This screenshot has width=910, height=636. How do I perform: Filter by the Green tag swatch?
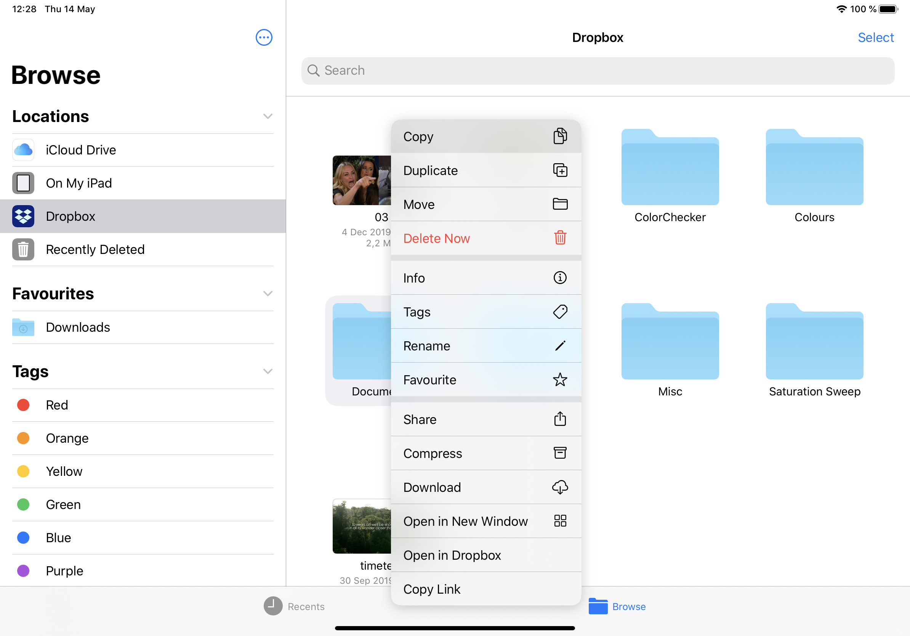[23, 504]
